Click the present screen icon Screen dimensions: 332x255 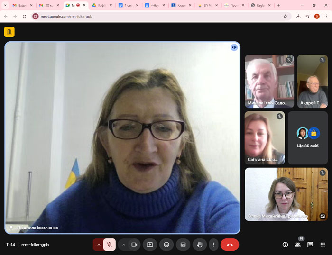pyautogui.click(x=150, y=245)
